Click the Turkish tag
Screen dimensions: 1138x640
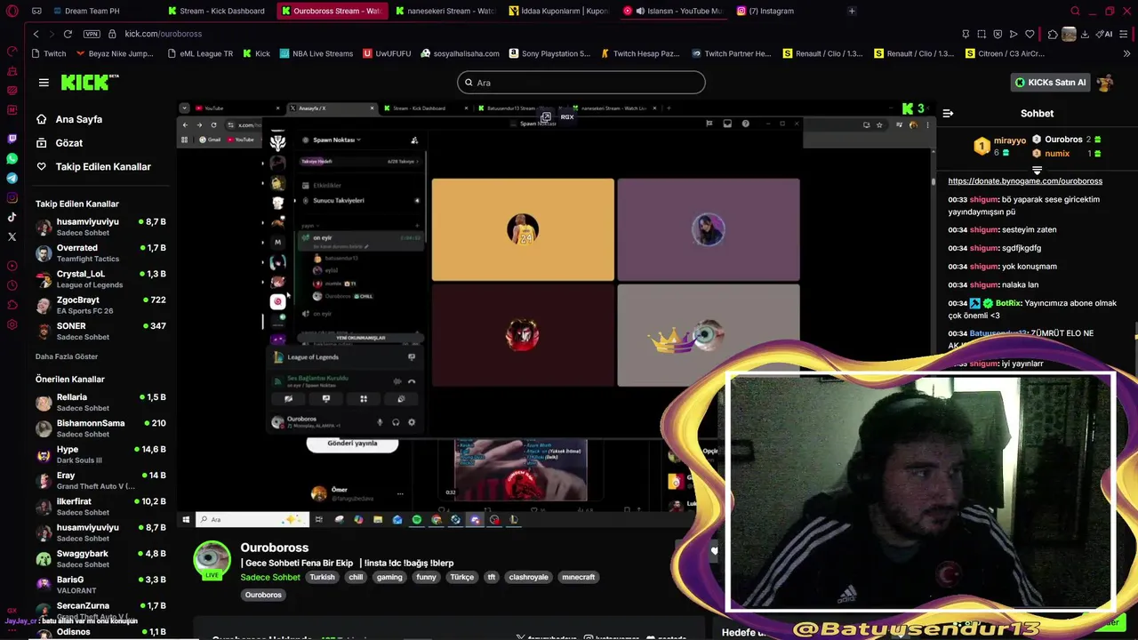pyautogui.click(x=322, y=577)
